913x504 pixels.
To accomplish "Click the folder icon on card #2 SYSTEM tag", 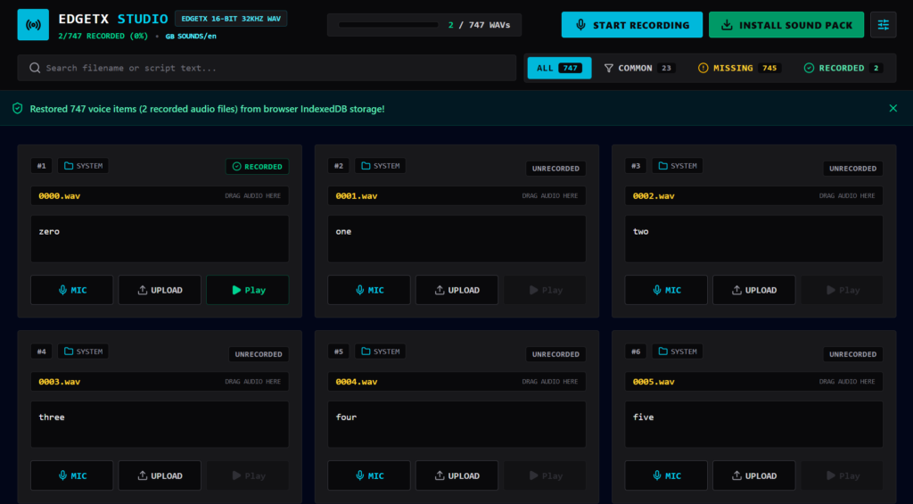I will [366, 166].
